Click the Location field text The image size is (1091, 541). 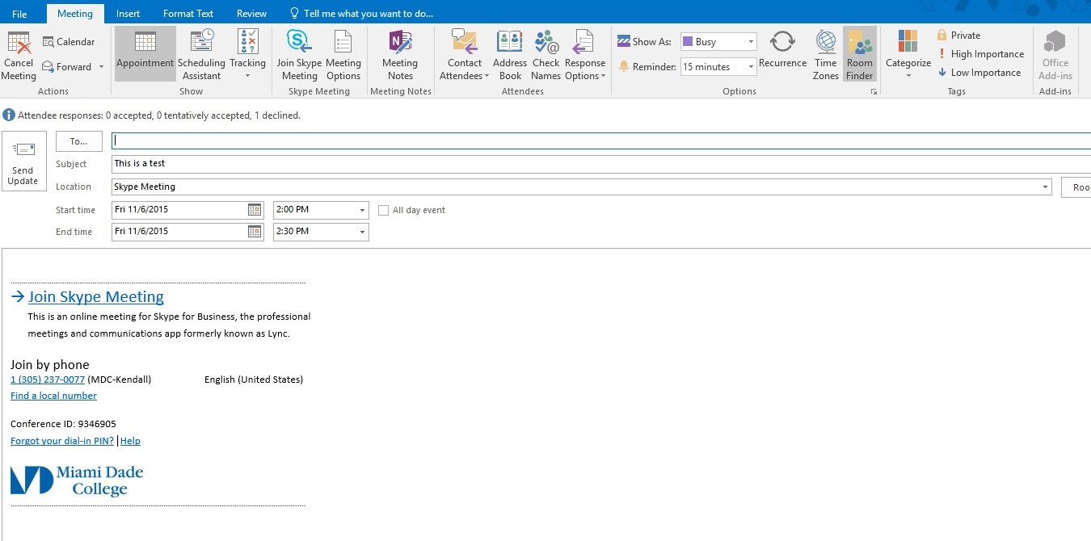(145, 187)
